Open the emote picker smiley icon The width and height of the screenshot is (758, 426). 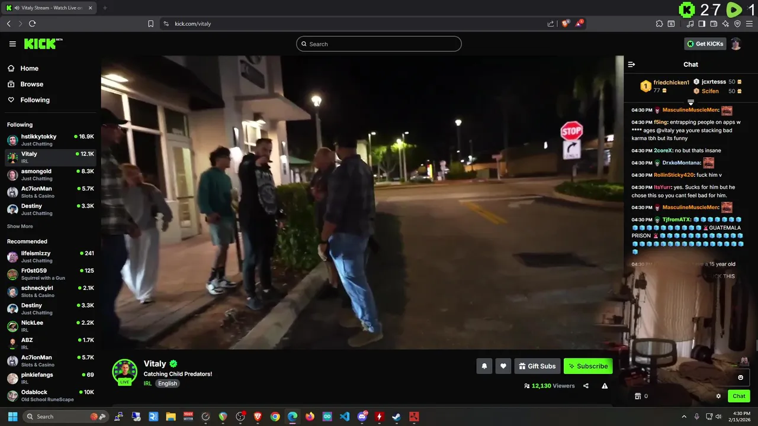pos(740,377)
